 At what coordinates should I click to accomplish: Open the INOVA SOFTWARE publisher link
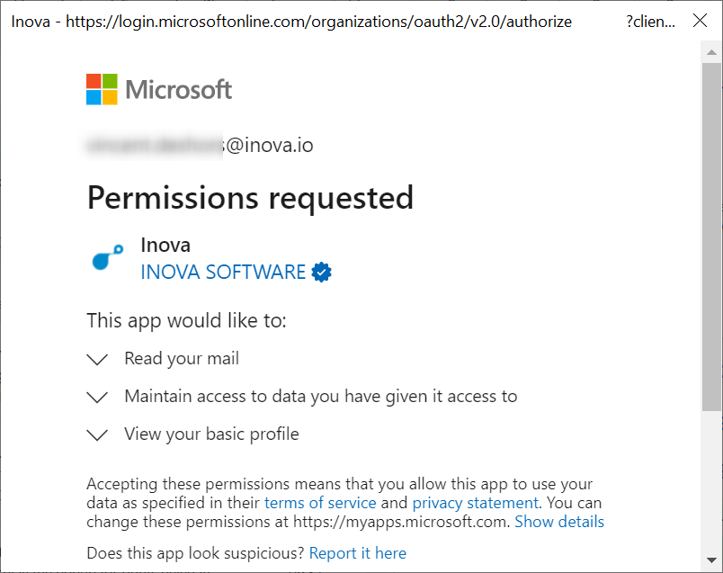pyautogui.click(x=223, y=272)
